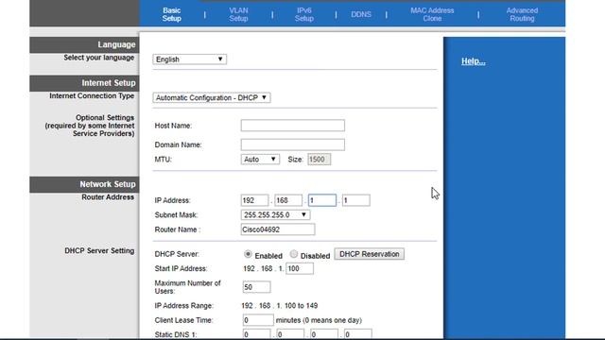
Task: Click the DHCP Reservation button
Action: [x=370, y=254]
